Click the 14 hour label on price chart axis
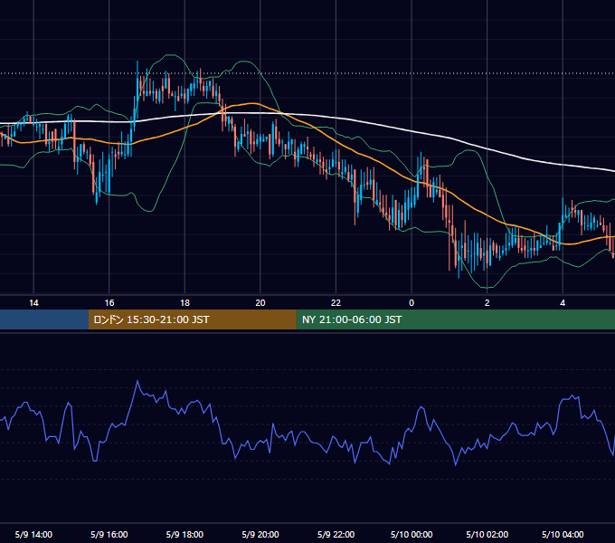 [x=33, y=303]
